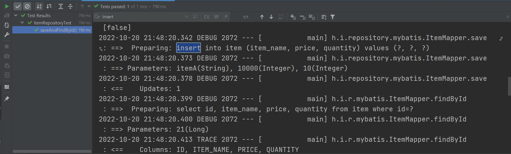Toggle Match Case Cc option
This screenshot has height=154, width=511.
click(207, 17)
